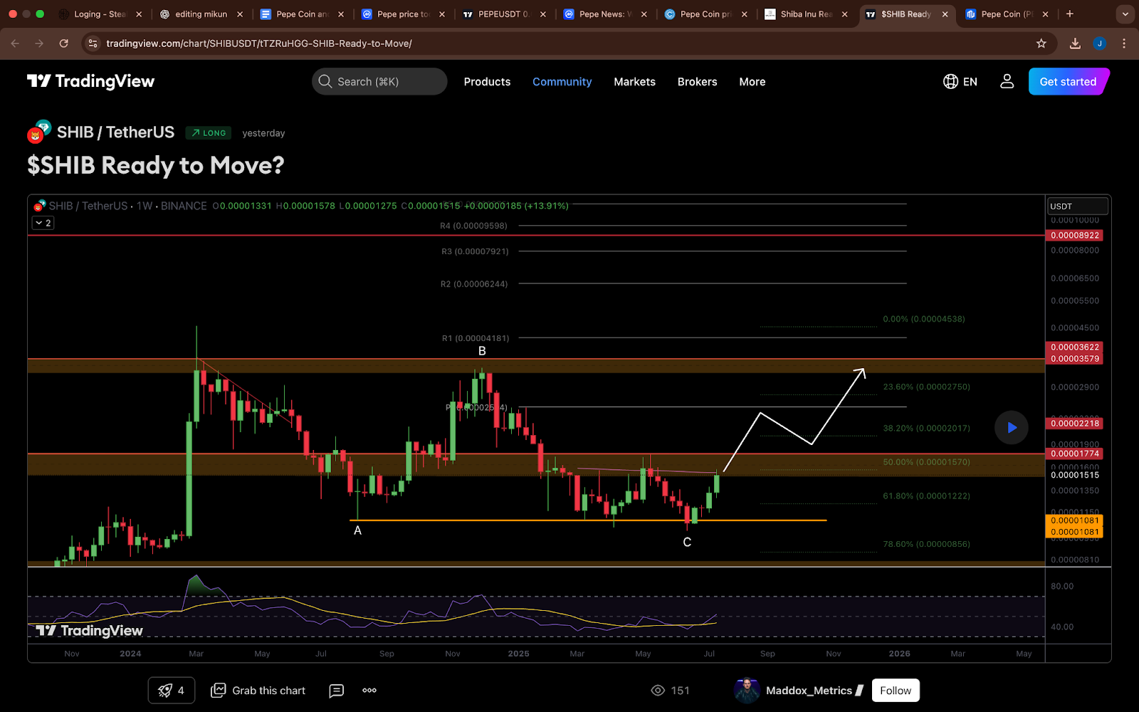The width and height of the screenshot is (1139, 712).
Task: Focus the Search input field
Action: (x=379, y=81)
